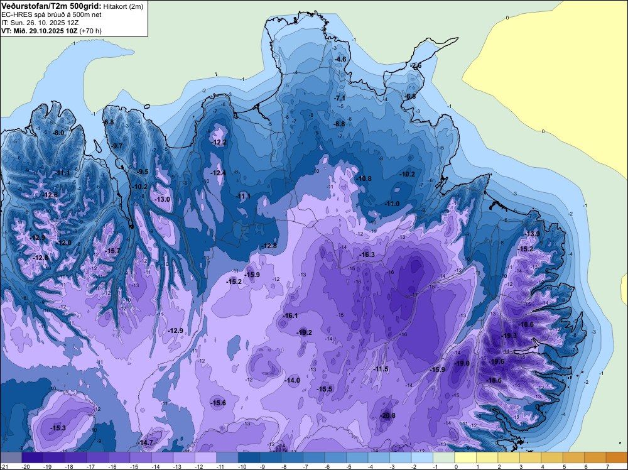Click the -19.0 temperature value
The image size is (628, 470).
click(x=462, y=363)
